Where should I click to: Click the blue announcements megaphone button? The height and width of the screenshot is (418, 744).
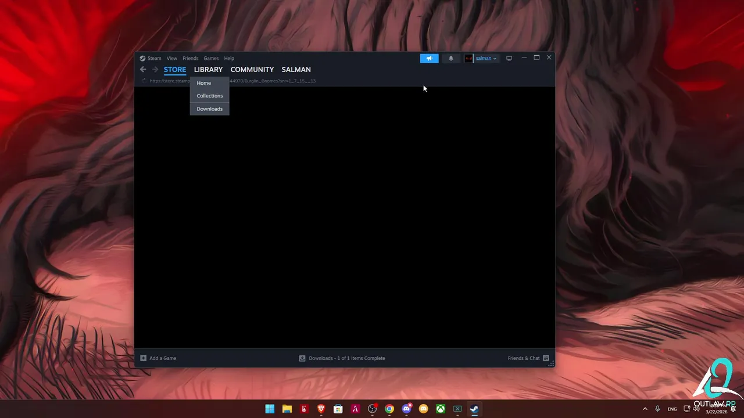point(430,58)
